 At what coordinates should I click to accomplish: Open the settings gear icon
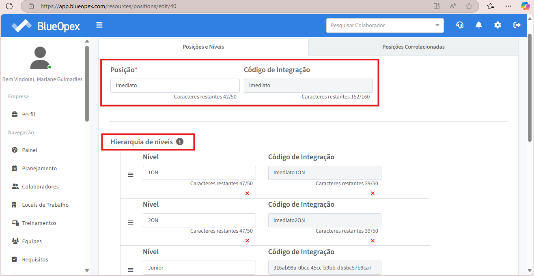coord(497,25)
